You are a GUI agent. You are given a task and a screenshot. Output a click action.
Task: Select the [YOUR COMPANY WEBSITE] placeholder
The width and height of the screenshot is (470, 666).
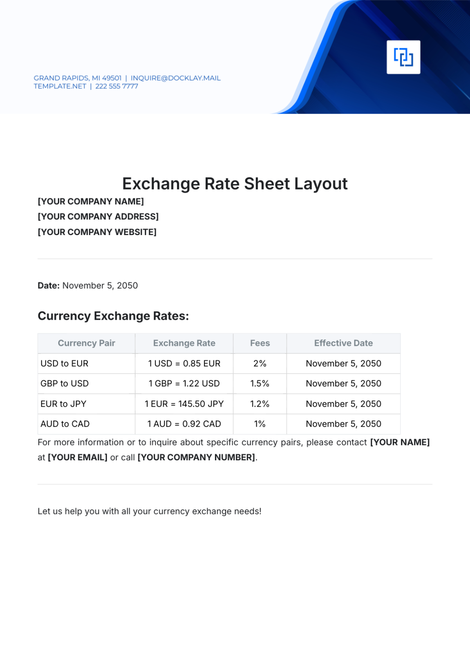97,232
